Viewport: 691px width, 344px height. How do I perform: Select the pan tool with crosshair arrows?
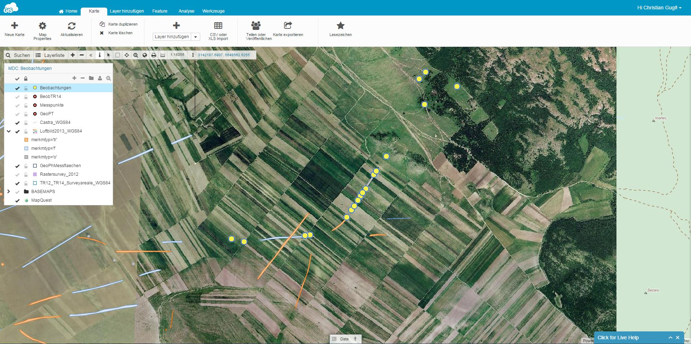(127, 55)
